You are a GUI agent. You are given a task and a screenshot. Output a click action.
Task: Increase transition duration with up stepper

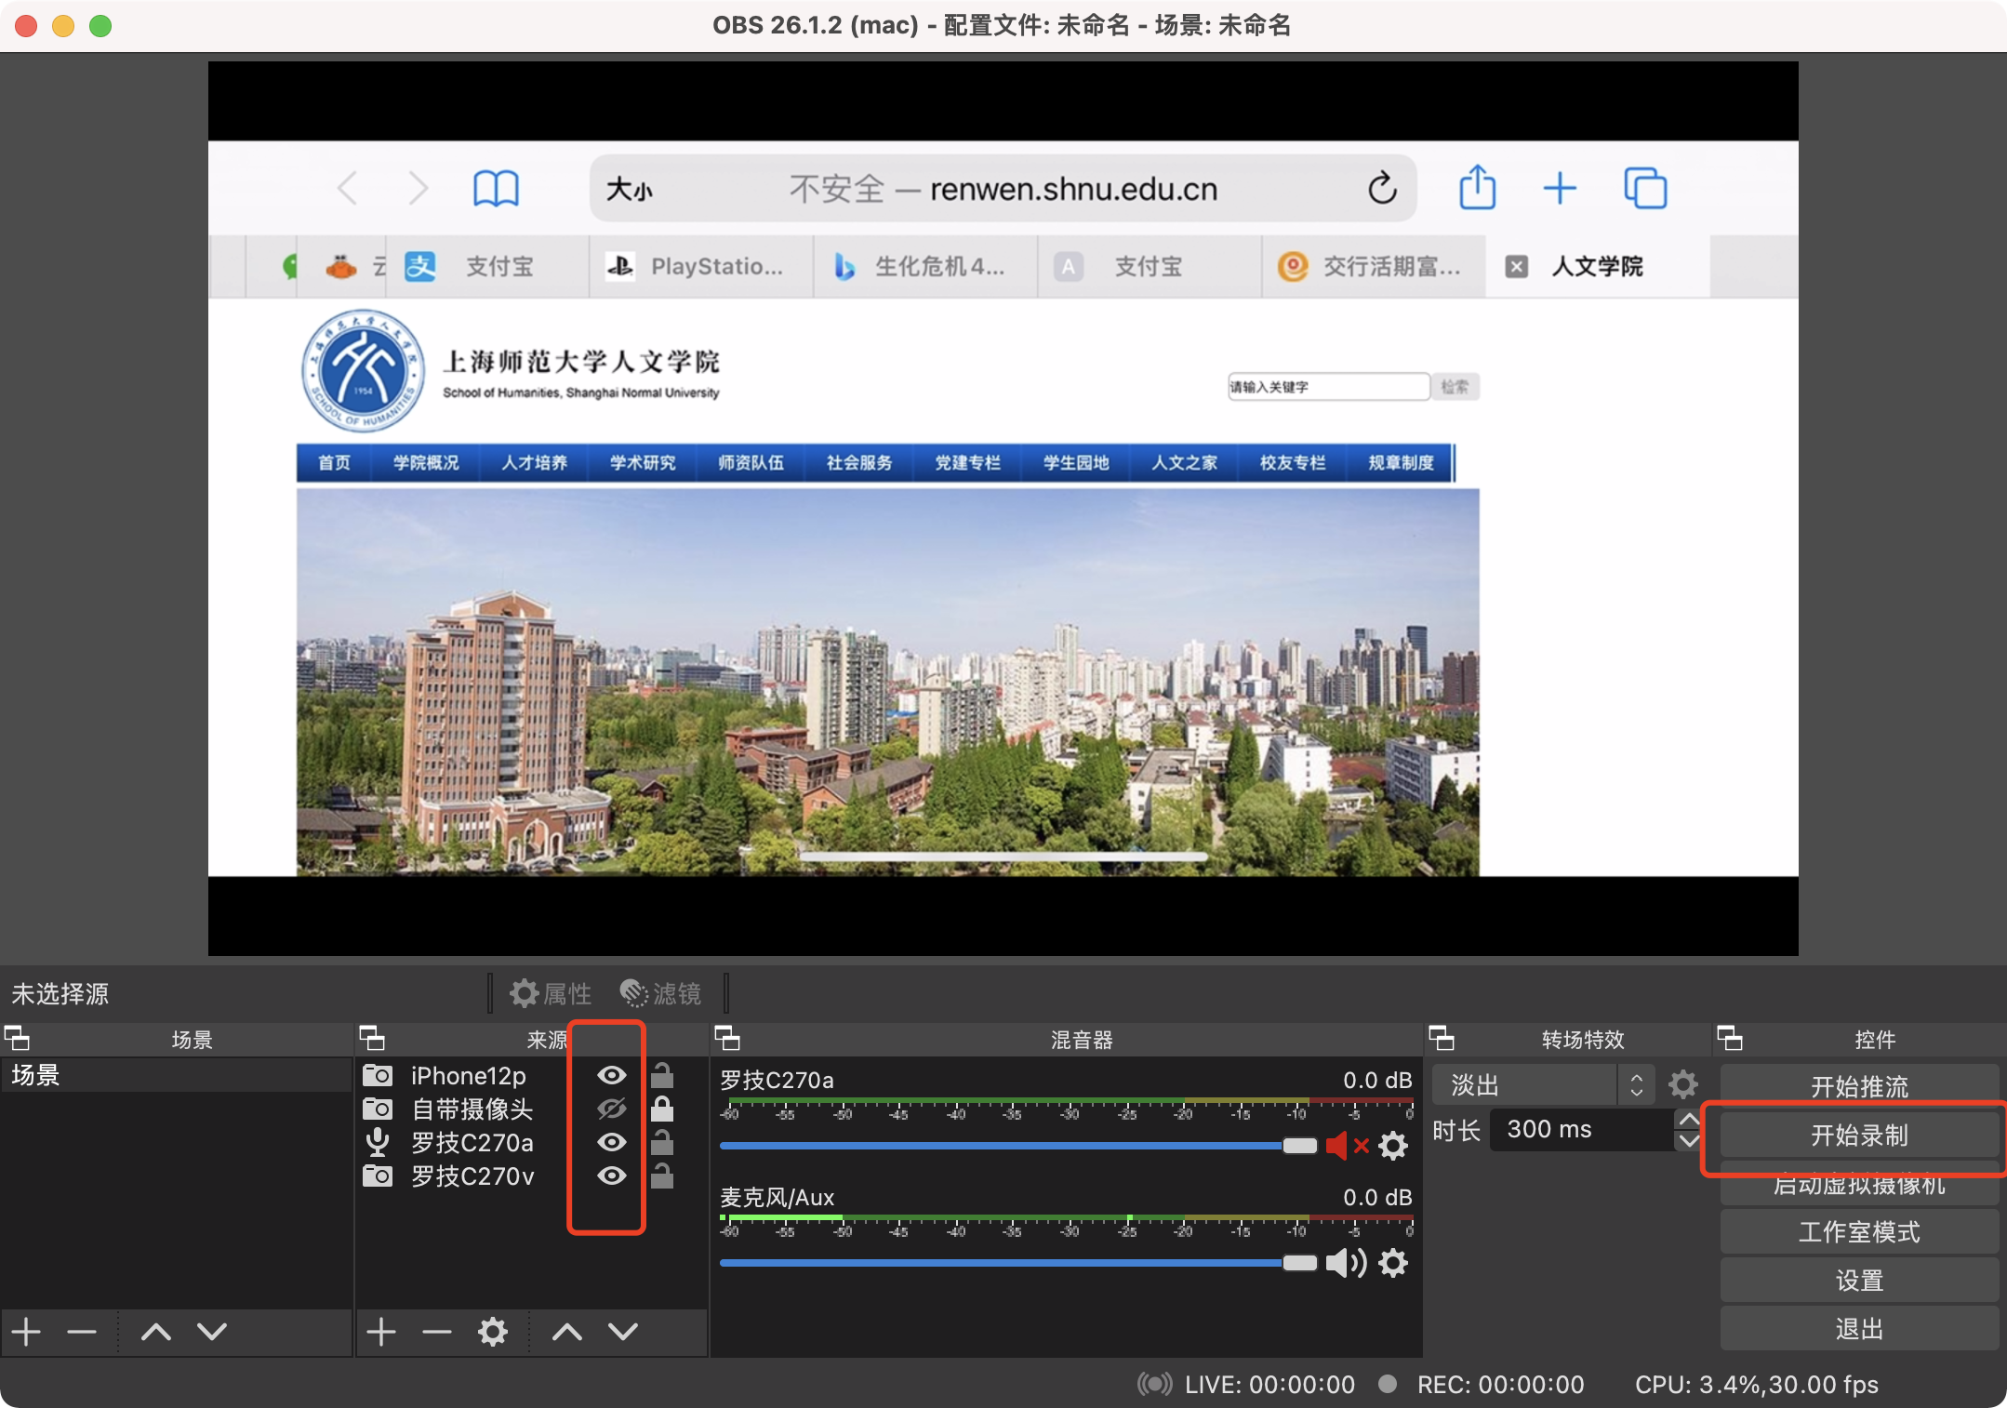(x=1688, y=1120)
